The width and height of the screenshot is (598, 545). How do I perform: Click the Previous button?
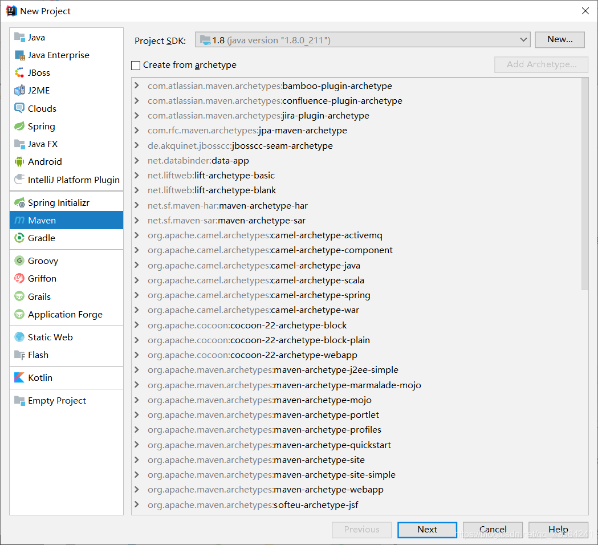click(x=361, y=530)
